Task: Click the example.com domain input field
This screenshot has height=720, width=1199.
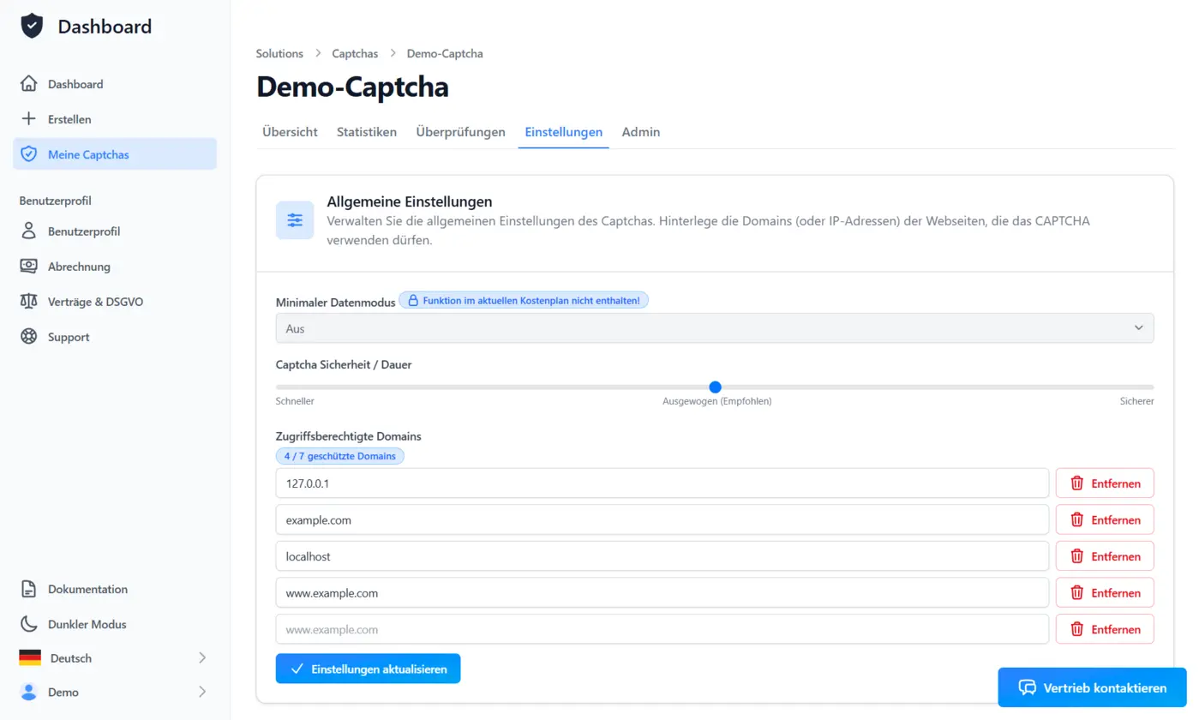Action: click(662, 519)
